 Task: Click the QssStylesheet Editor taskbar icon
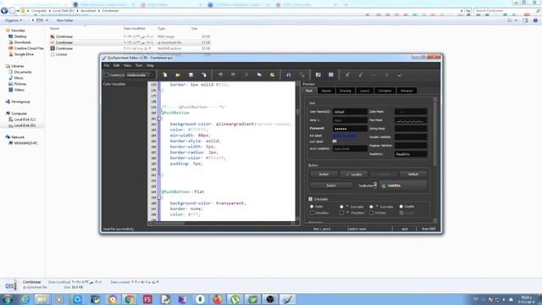tap(288, 299)
